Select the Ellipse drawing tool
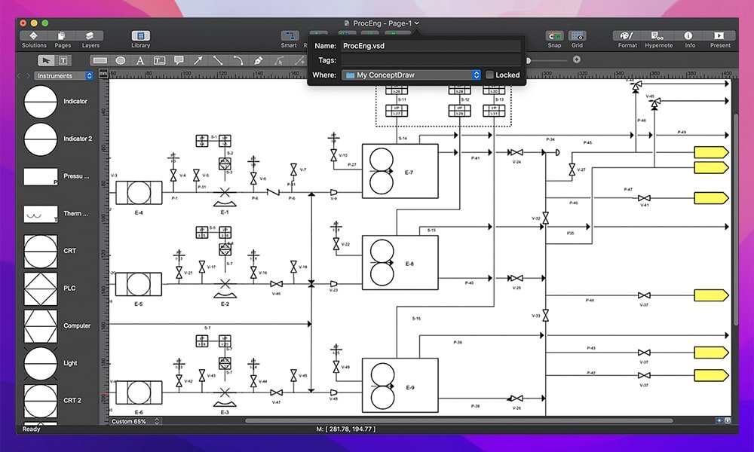This screenshot has width=754, height=452. (x=120, y=60)
